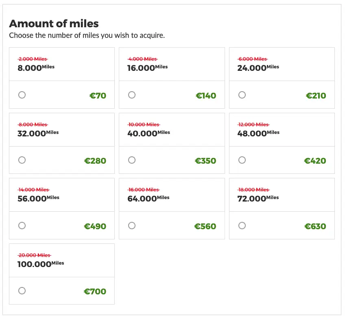
Task: Click the €350 price label
Action: (205, 161)
